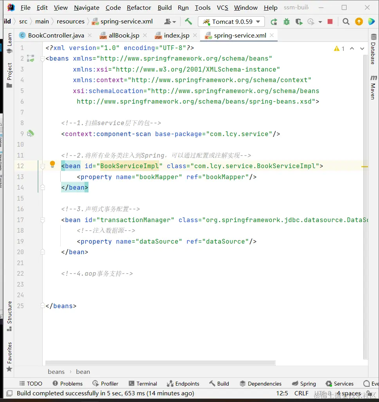
Task: Open the Database tool window
Action: (374, 49)
